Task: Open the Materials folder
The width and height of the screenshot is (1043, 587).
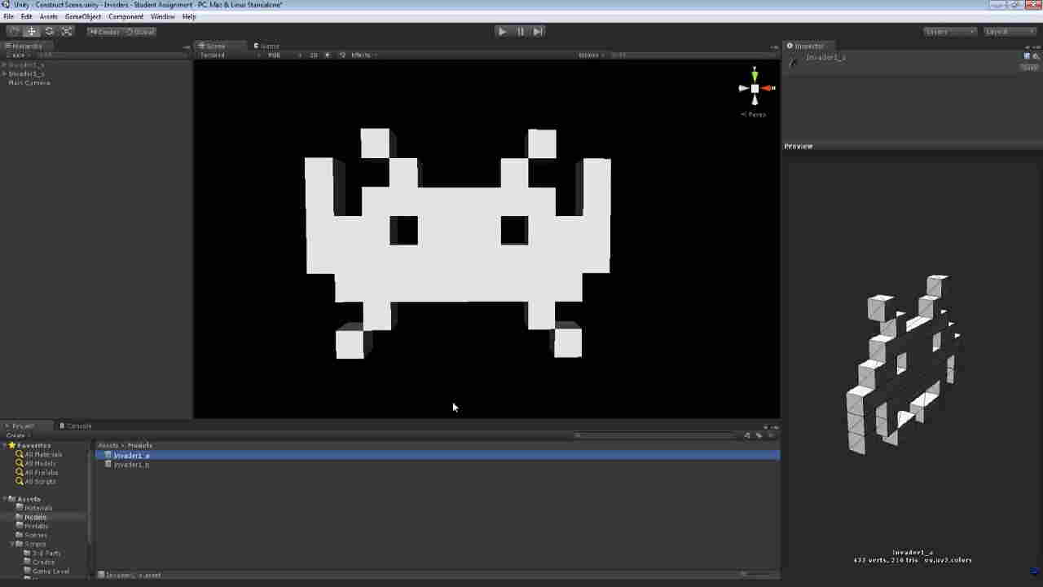Action: coord(38,508)
